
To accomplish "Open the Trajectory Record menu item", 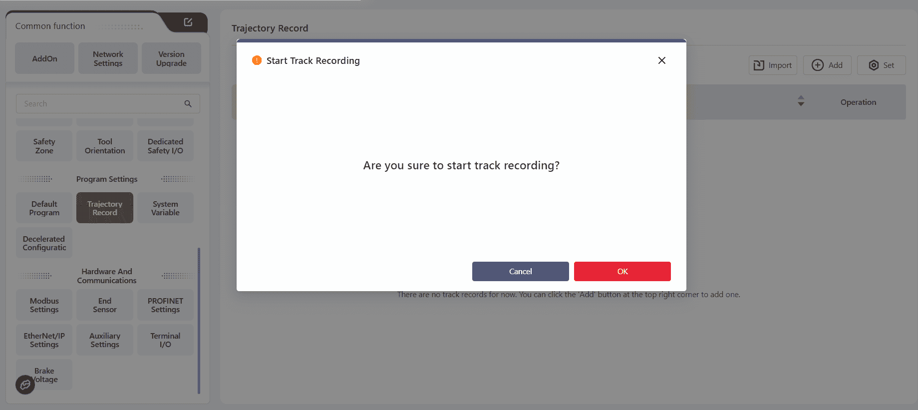I will pos(105,208).
